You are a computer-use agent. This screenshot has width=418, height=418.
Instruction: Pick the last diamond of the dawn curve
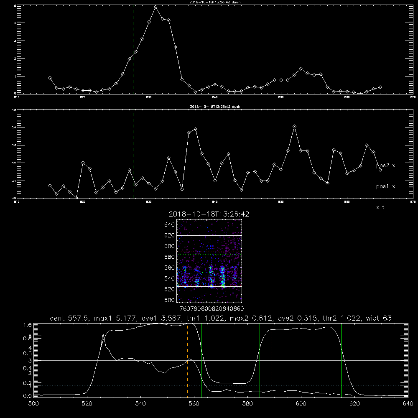click(380, 87)
